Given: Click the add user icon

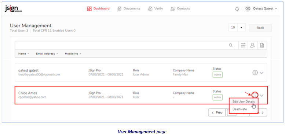Looking at the screenshot, I should (x=252, y=45).
